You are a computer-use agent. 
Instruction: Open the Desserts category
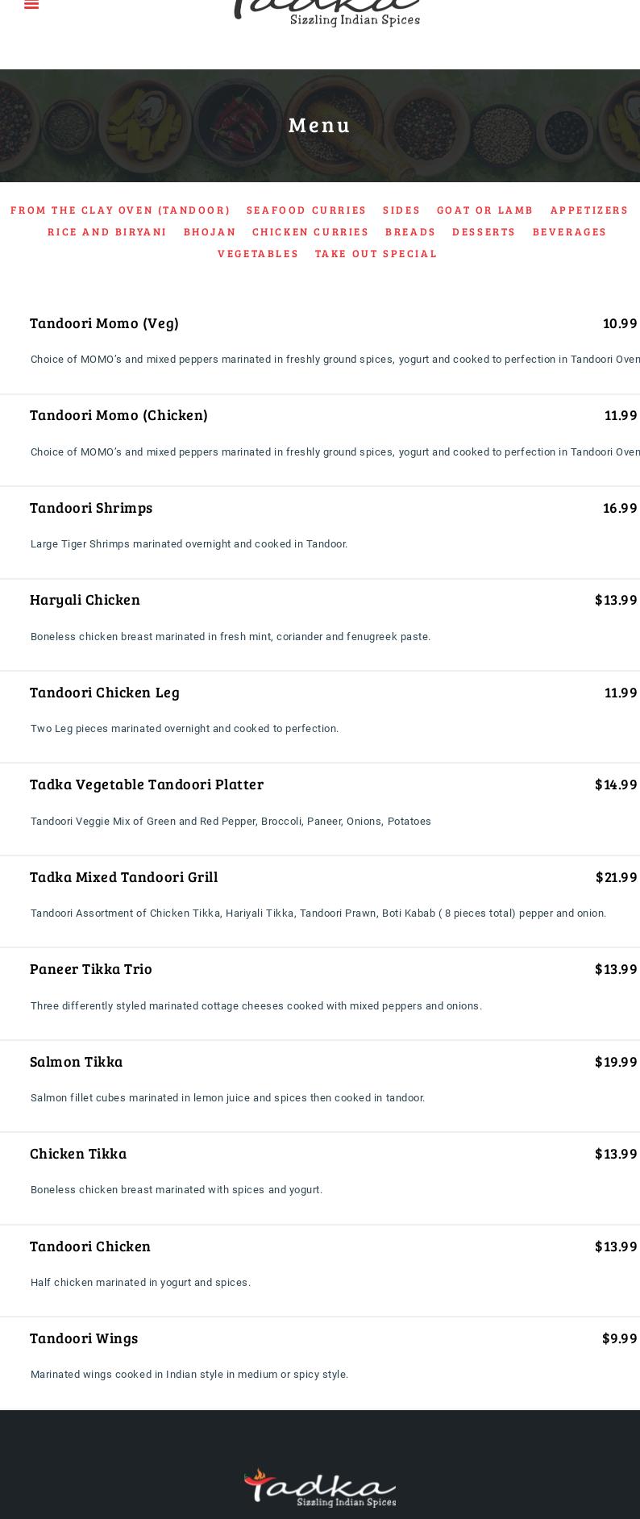tap(484, 232)
